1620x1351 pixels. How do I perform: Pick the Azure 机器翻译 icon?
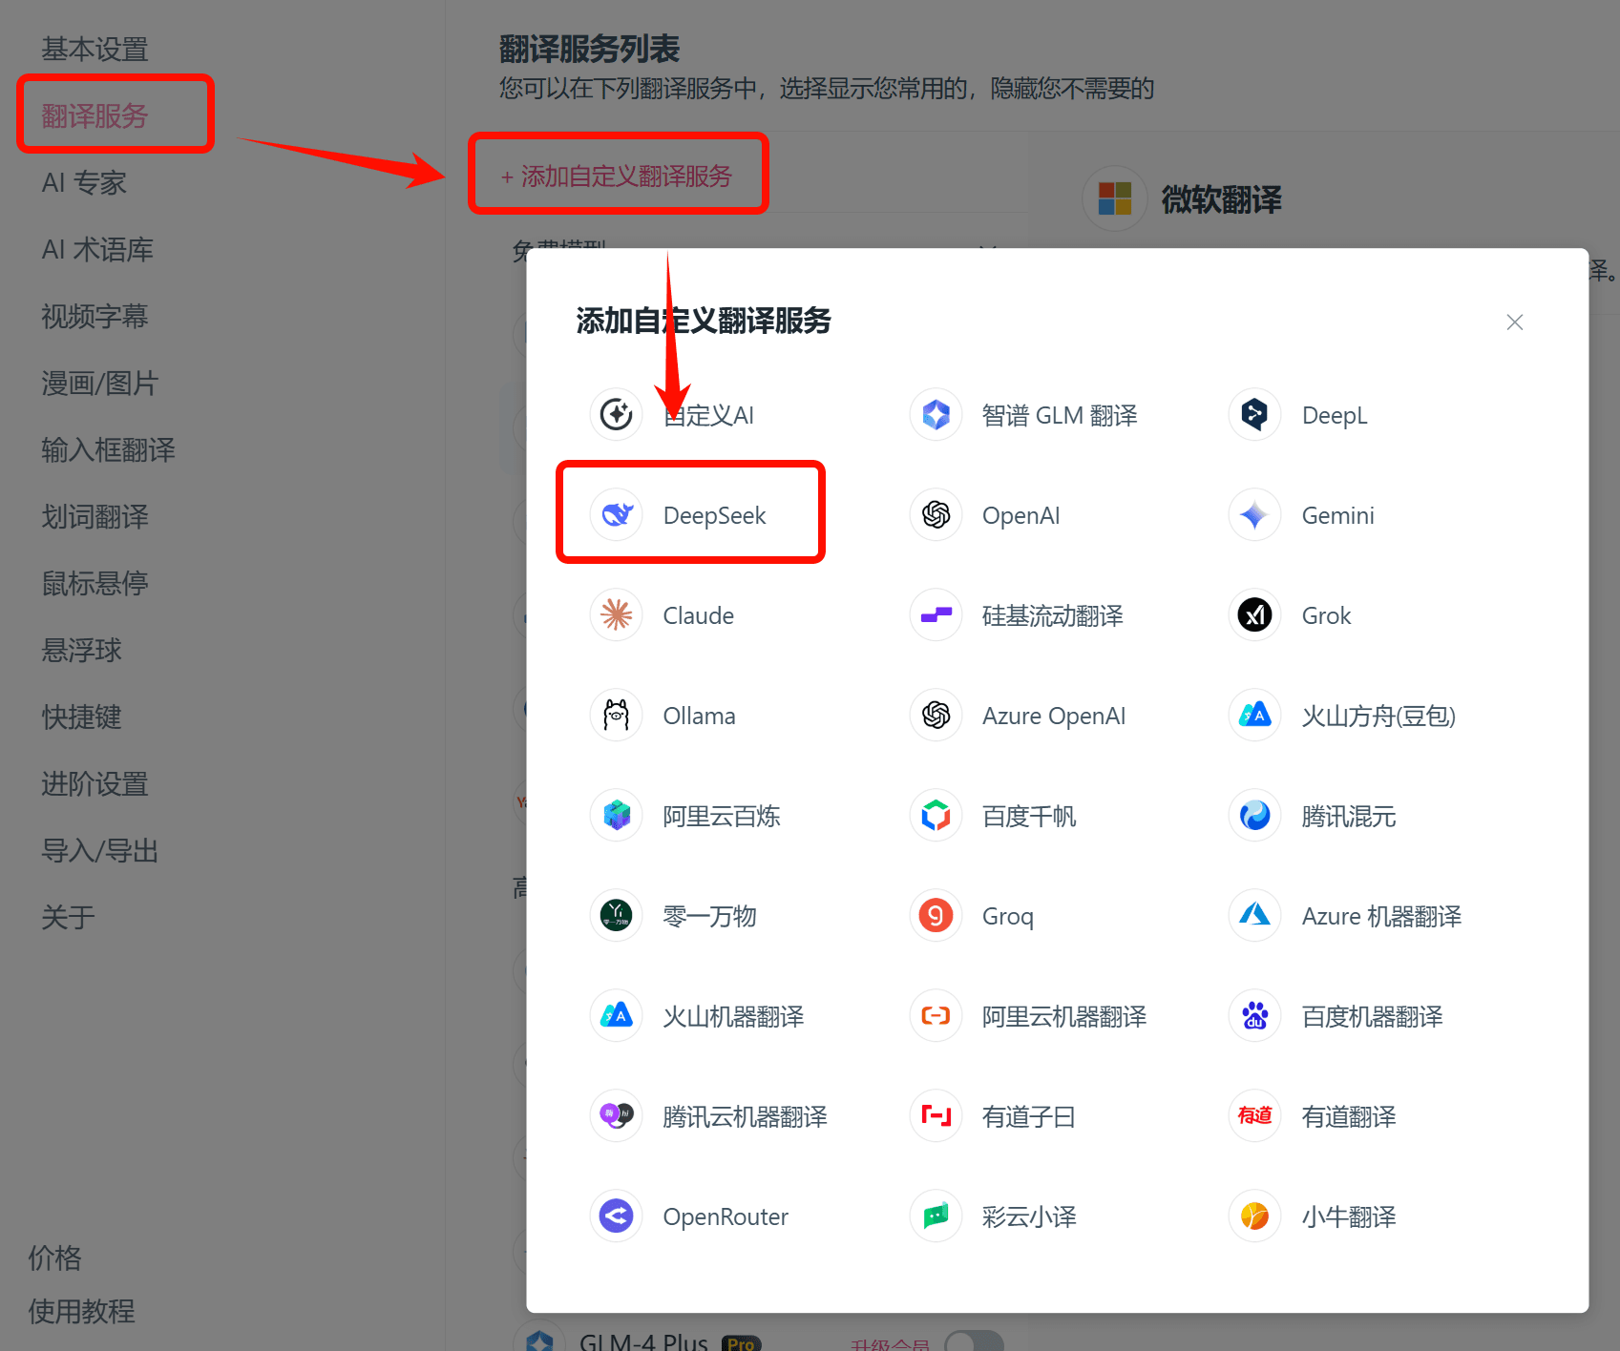(x=1254, y=916)
